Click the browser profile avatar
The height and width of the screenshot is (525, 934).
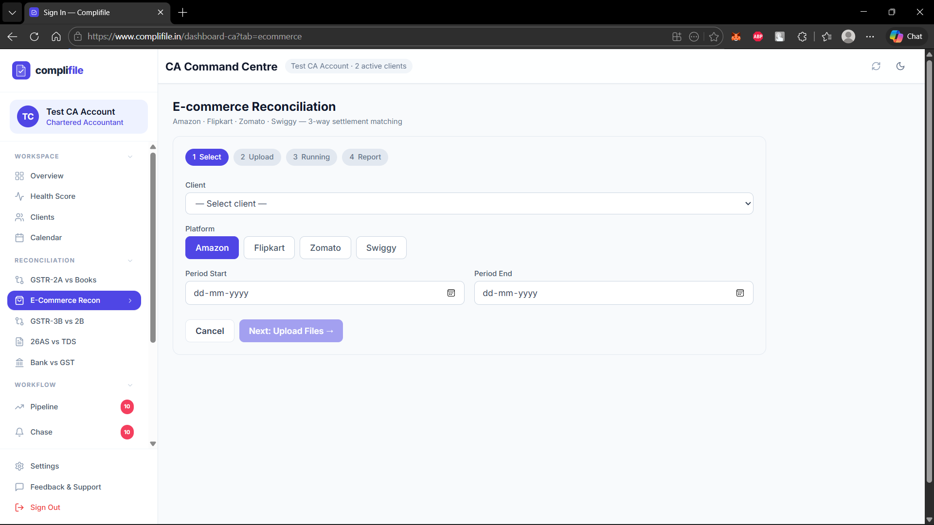(x=848, y=36)
